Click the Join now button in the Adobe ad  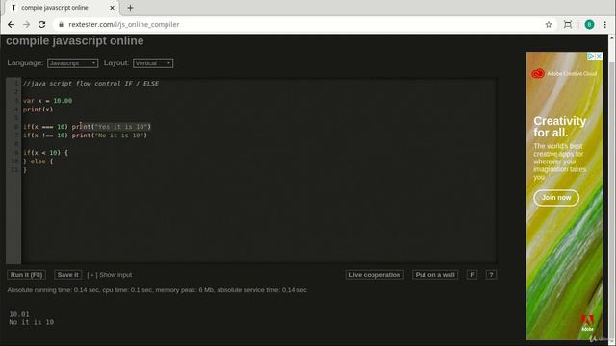click(x=556, y=198)
